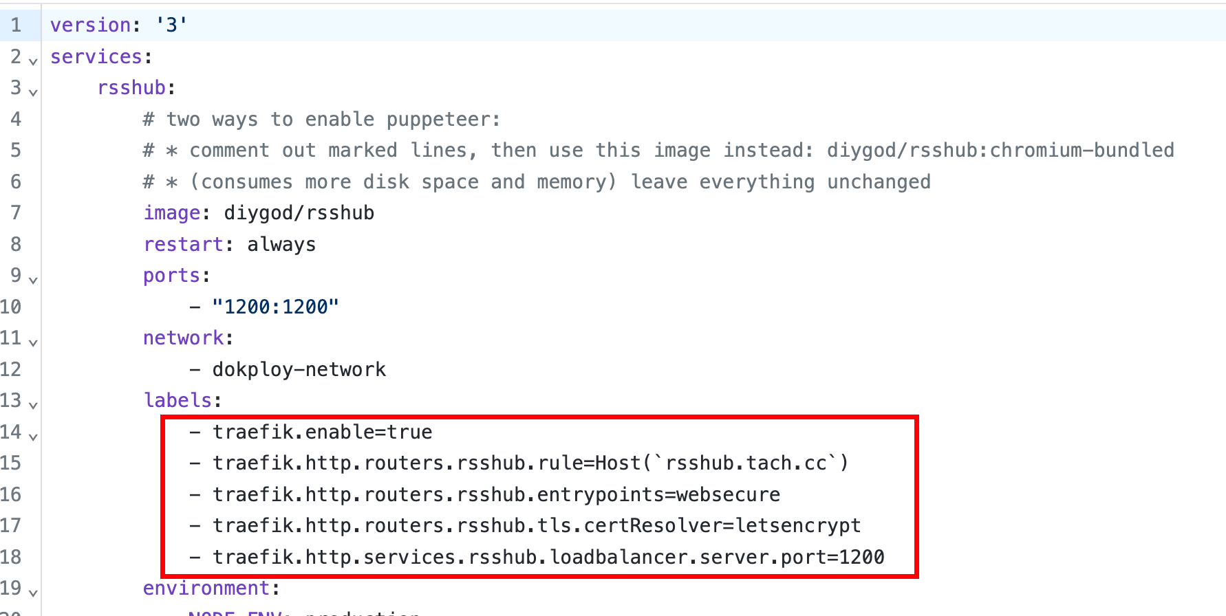
Task: Click line number 16 in gutter
Action: [11, 494]
